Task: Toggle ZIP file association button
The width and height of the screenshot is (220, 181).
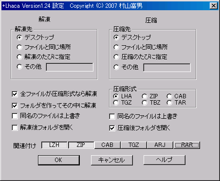Action: (81, 145)
